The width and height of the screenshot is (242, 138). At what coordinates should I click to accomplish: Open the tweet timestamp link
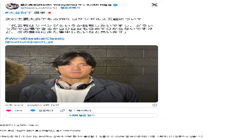(x=32, y=105)
